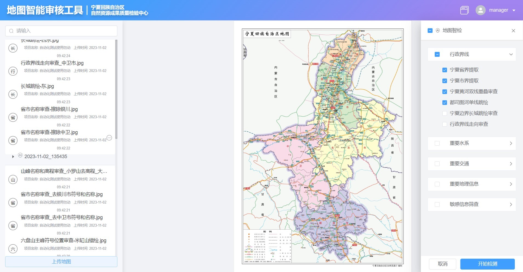Check the 重要交通 checkbox
The height and width of the screenshot is (272, 523).
(437, 164)
